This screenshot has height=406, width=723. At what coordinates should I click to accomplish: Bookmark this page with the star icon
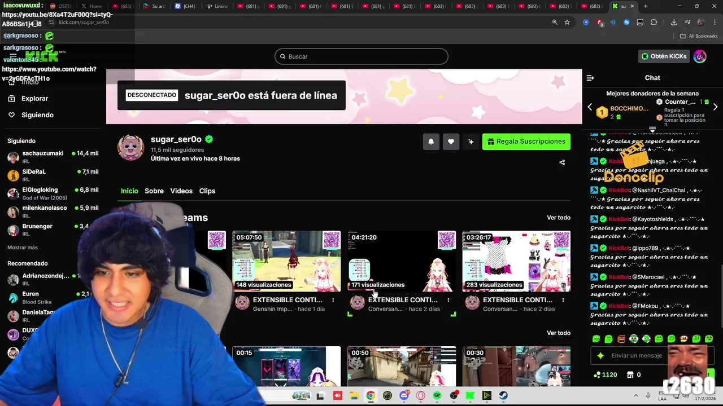coord(567,22)
